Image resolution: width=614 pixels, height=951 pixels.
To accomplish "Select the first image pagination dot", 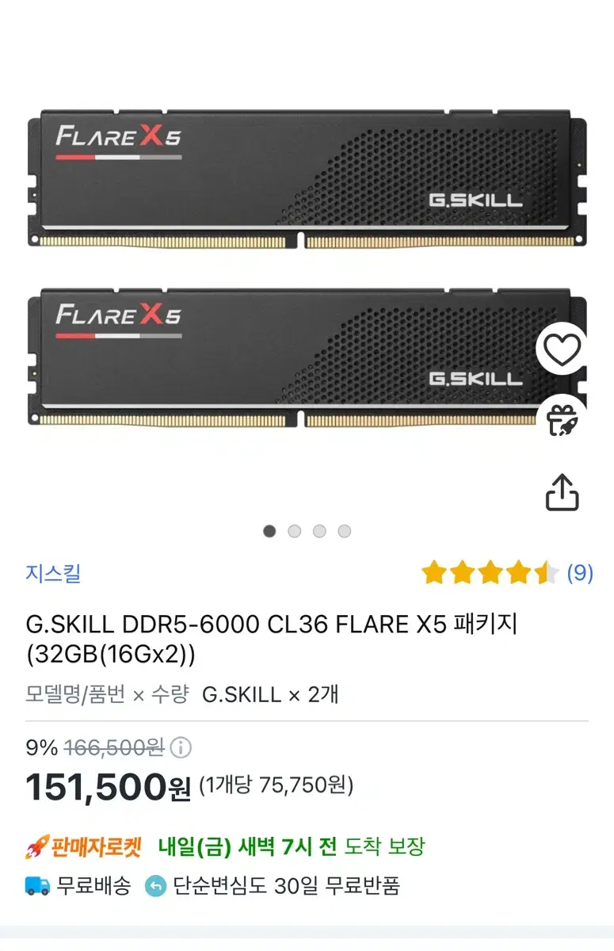I will click(x=269, y=531).
